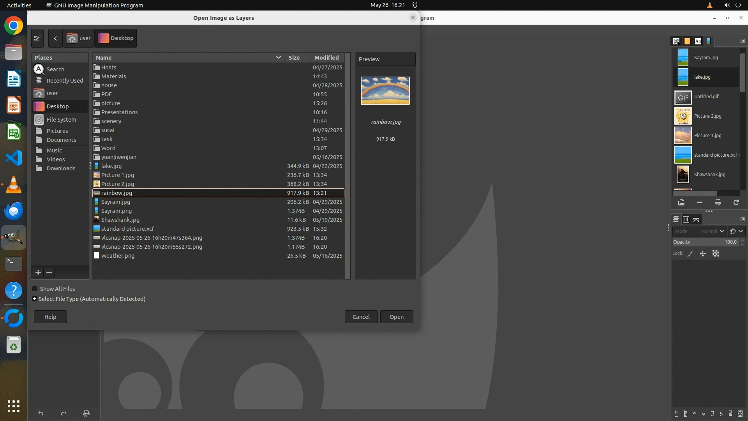This screenshot has width=748, height=421.
Task: Open the Paths tab icon
Action: point(696,219)
